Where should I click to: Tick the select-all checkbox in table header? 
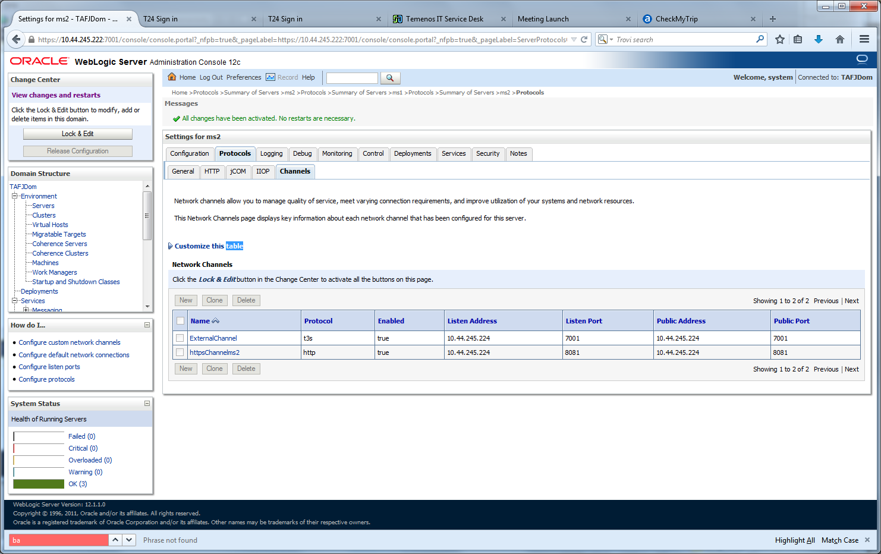coord(180,321)
